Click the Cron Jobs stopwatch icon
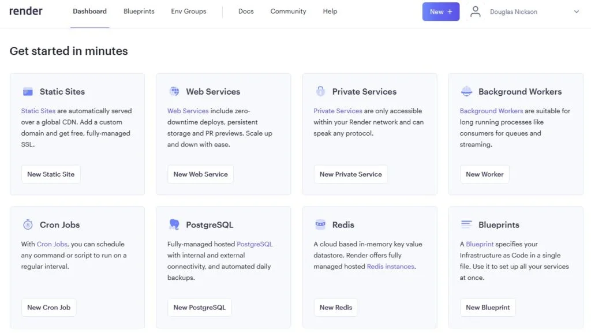 pyautogui.click(x=28, y=225)
